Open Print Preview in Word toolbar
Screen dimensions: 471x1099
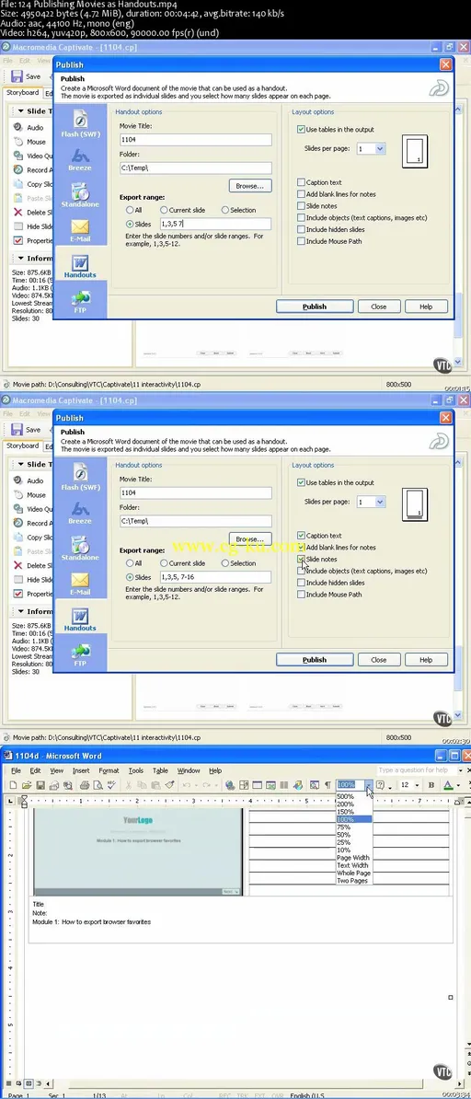tap(98, 785)
